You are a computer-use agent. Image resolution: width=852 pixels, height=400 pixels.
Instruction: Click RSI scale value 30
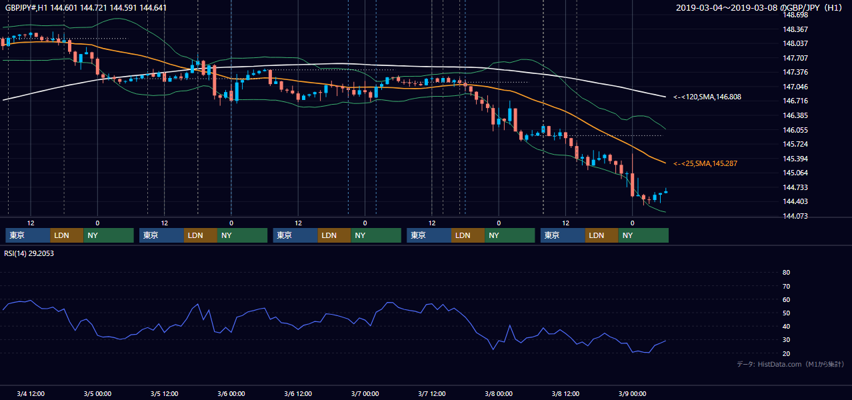pos(786,340)
